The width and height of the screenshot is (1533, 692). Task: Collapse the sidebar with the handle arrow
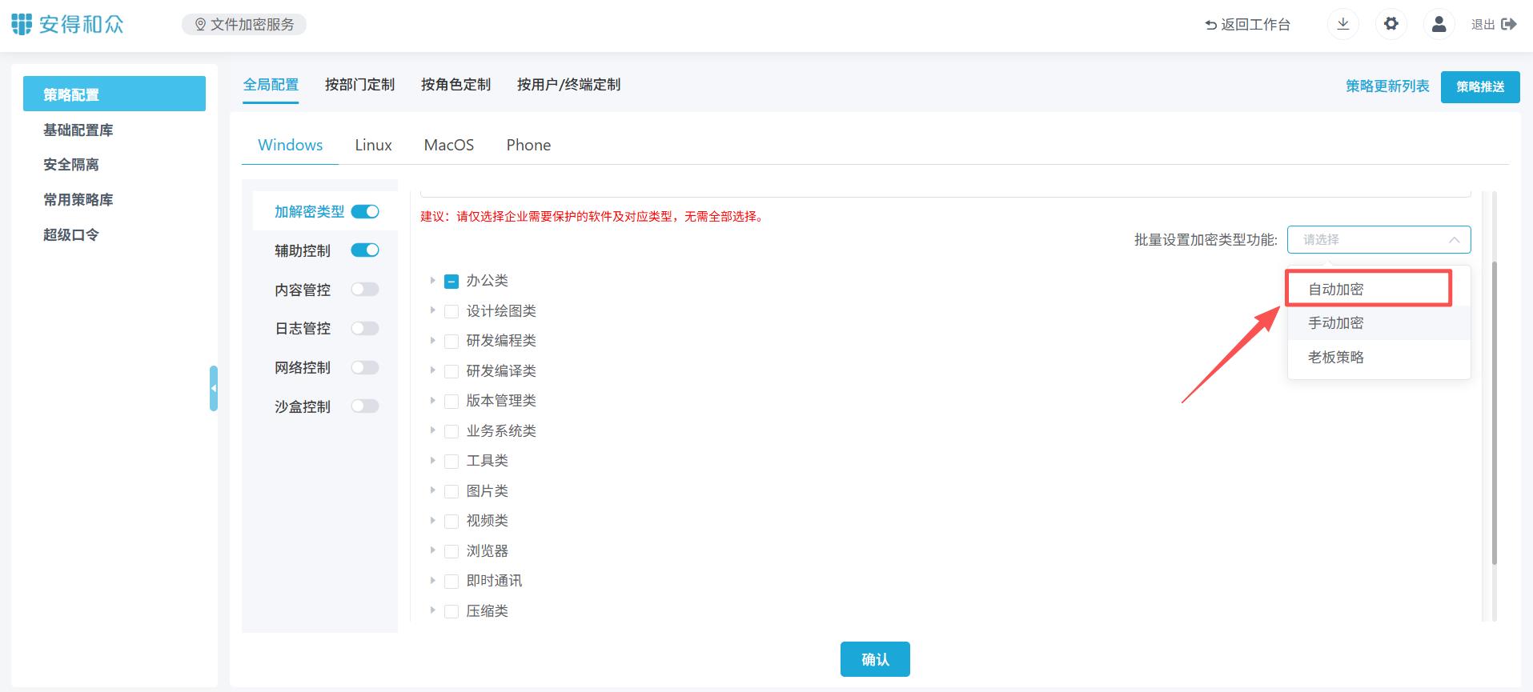(x=214, y=388)
